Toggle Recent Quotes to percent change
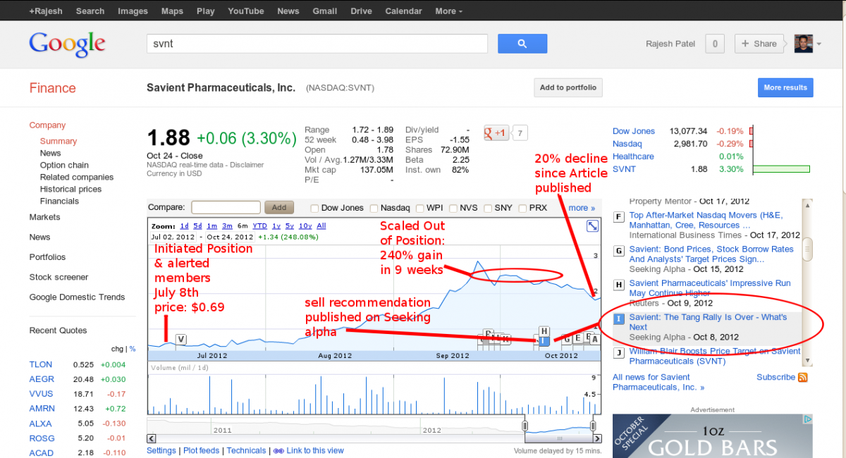 pos(133,349)
